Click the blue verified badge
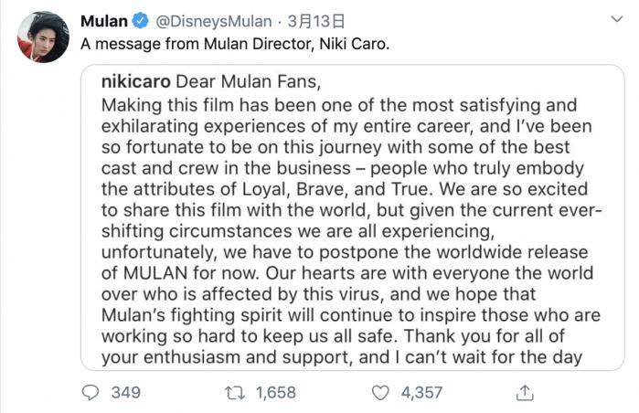The image size is (639, 413). pyautogui.click(x=140, y=21)
